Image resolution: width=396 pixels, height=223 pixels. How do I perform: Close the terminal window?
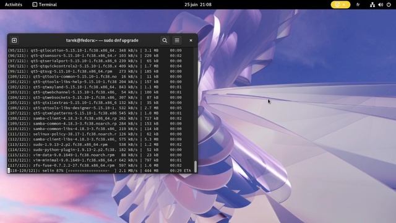click(x=191, y=40)
